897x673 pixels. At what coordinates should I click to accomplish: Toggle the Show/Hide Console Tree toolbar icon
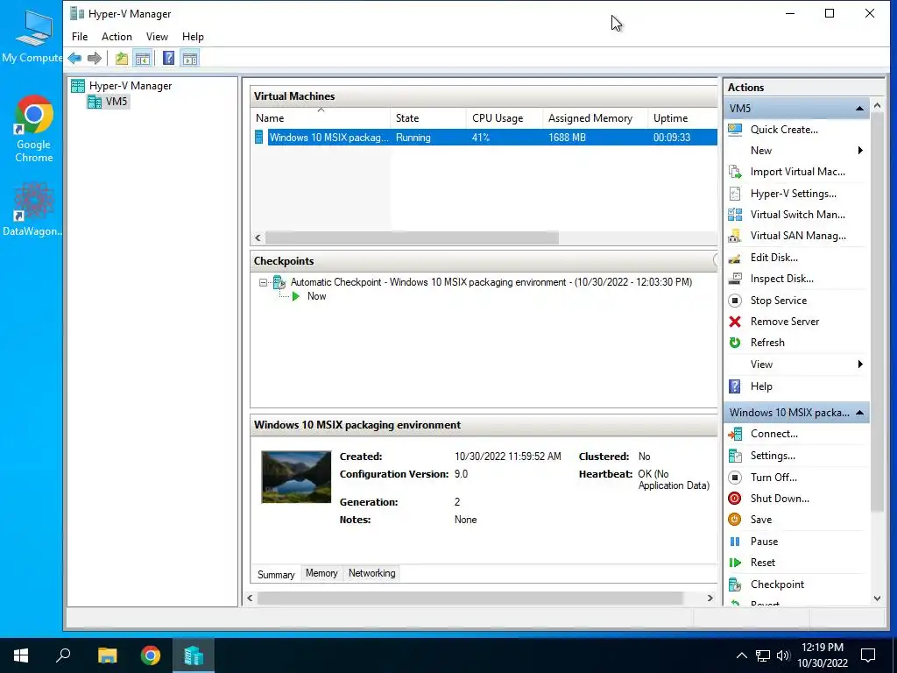[143, 58]
